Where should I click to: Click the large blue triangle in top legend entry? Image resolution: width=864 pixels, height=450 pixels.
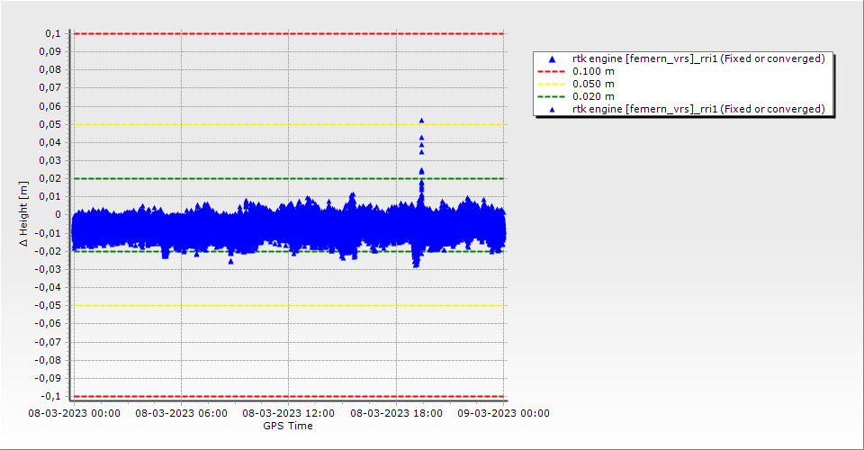(552, 58)
